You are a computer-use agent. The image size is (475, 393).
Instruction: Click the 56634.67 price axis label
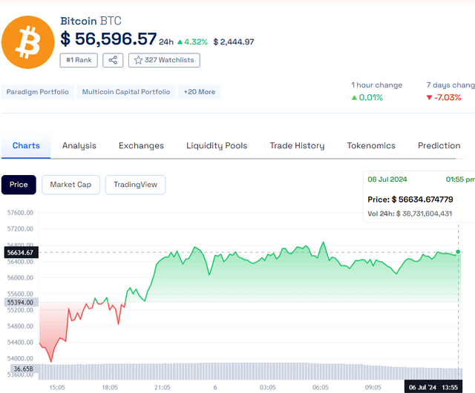click(21, 253)
